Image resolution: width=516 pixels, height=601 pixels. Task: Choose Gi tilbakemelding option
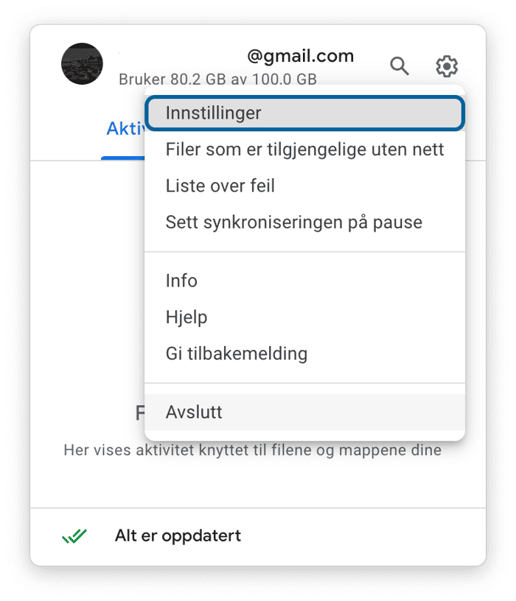[305, 354]
